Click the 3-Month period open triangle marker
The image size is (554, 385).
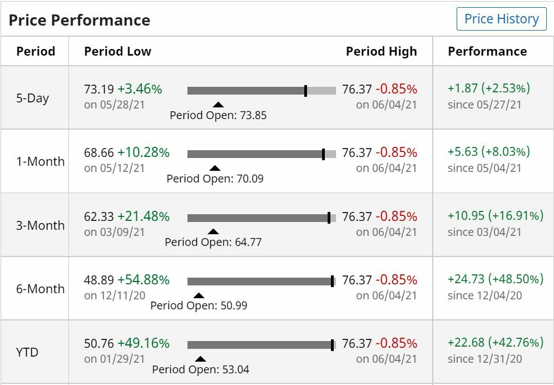click(x=213, y=231)
